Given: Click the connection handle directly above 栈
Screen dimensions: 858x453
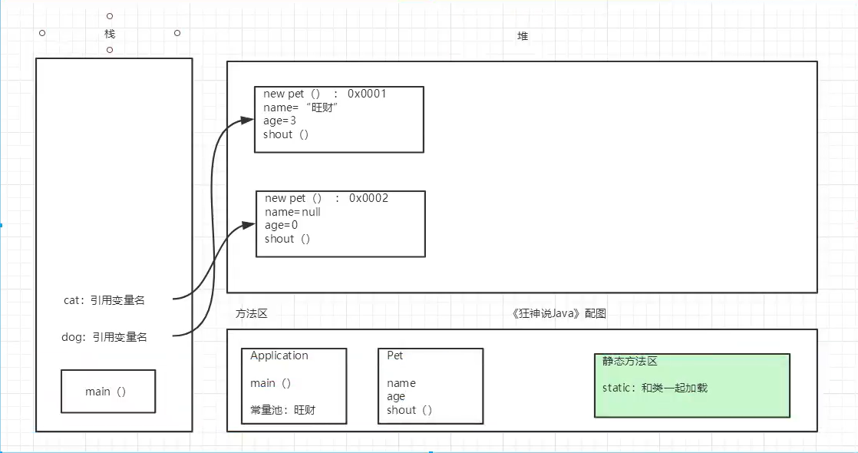Looking at the screenshot, I should coord(110,16).
